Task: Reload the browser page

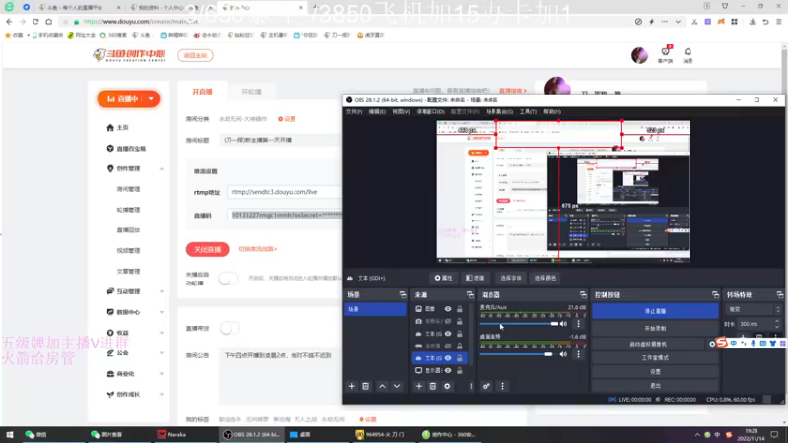Action: tap(35, 22)
